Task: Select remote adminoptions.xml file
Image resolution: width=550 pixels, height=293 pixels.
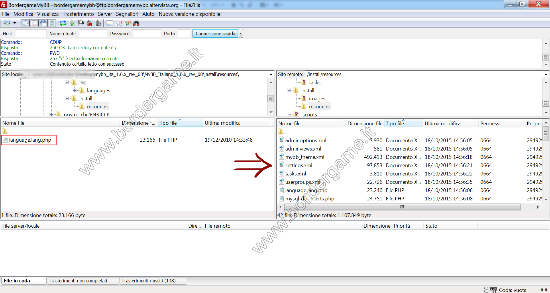Action: pyautogui.click(x=306, y=140)
